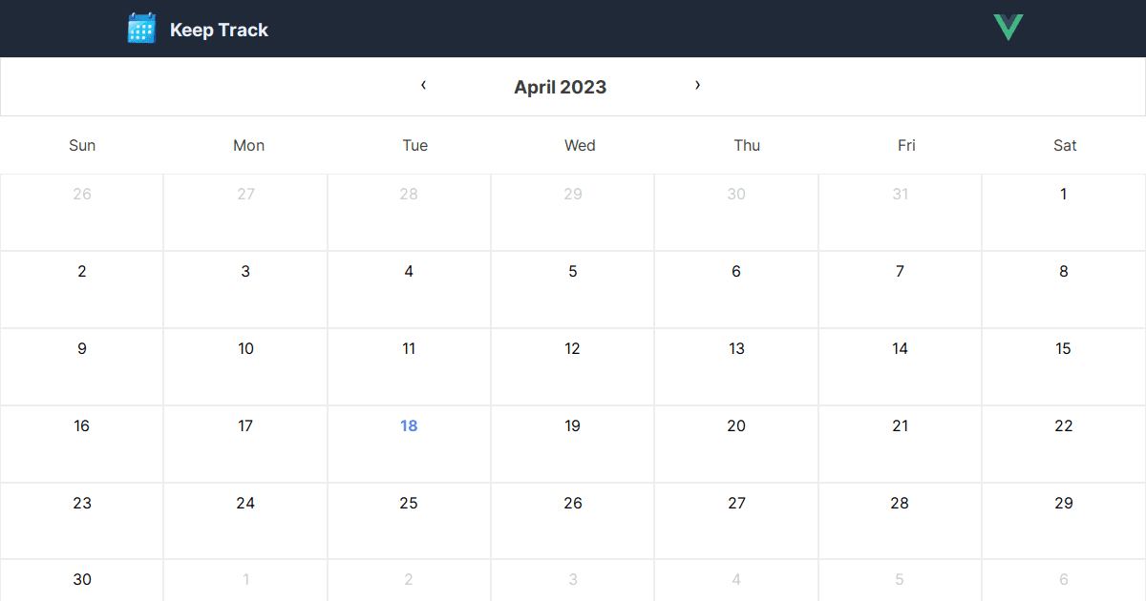Select April 9 day cell
1146x601 pixels.
[x=82, y=367]
